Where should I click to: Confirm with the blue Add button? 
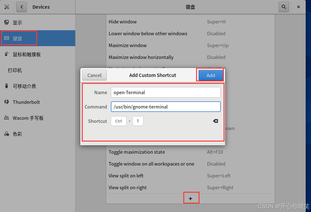tap(211, 75)
